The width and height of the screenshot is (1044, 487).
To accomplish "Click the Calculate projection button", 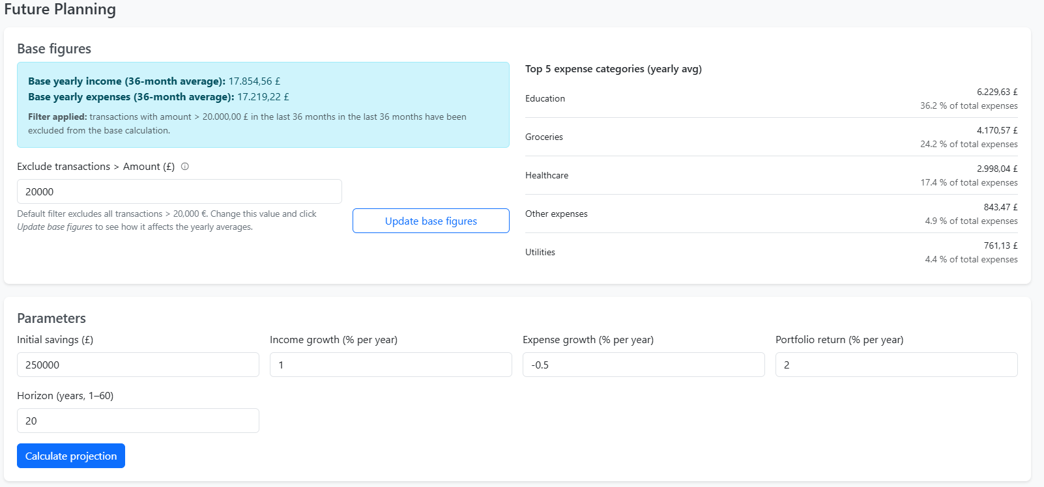I will point(71,456).
